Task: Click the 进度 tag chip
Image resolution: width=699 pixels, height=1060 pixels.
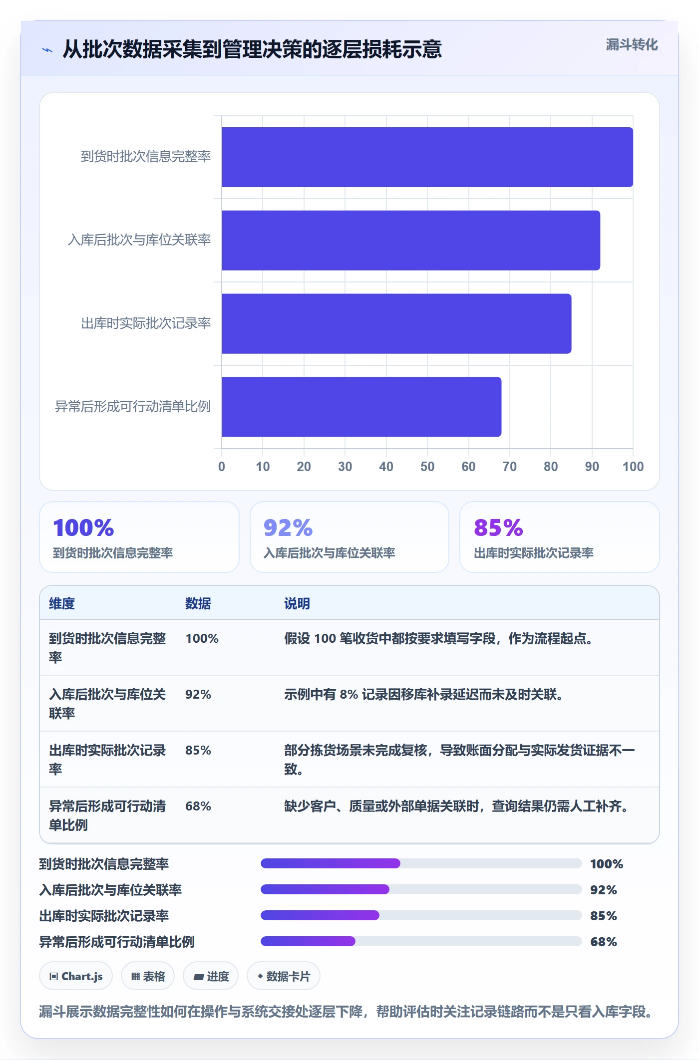Action: (211, 976)
